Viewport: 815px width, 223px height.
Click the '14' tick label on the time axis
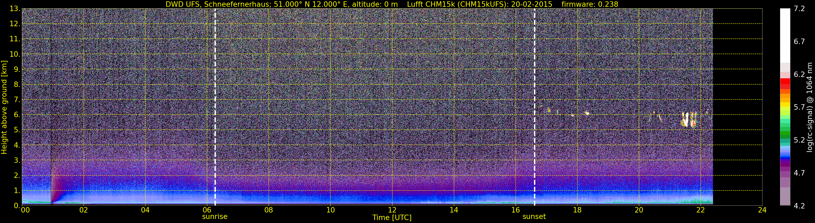tap(454, 210)
